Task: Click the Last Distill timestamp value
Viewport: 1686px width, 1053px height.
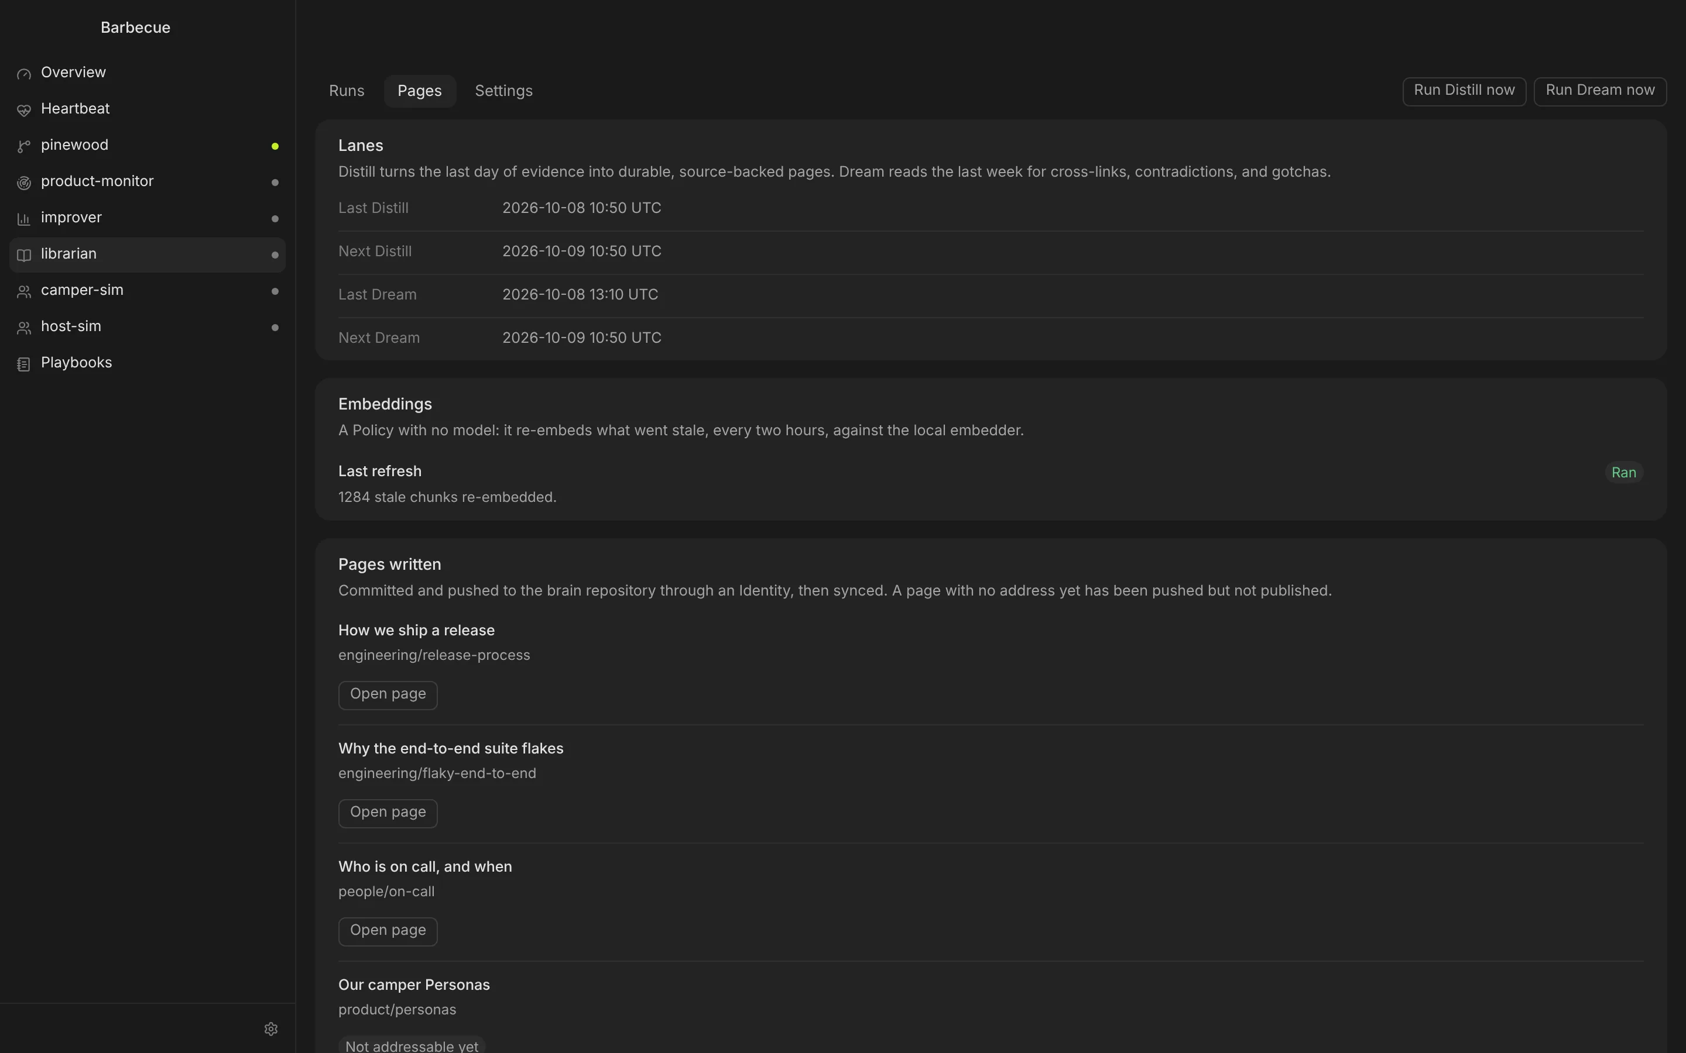Action: pos(582,208)
